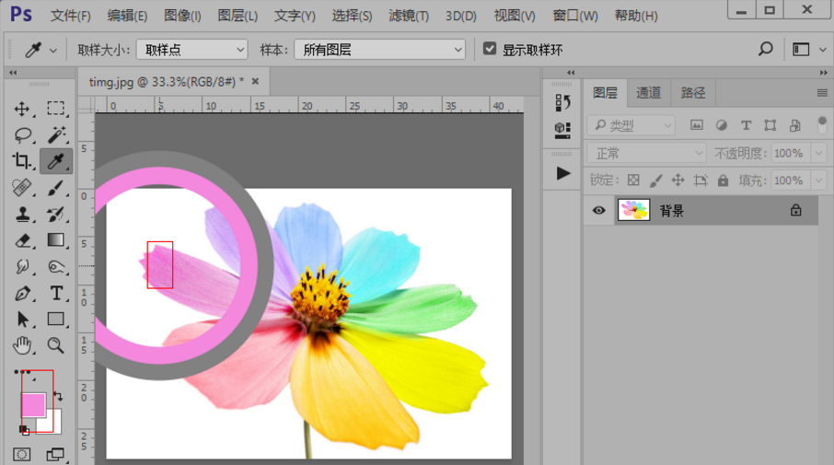Screen dimensions: 834x465
Task: Select the Crop tool
Action: pyautogui.click(x=22, y=162)
